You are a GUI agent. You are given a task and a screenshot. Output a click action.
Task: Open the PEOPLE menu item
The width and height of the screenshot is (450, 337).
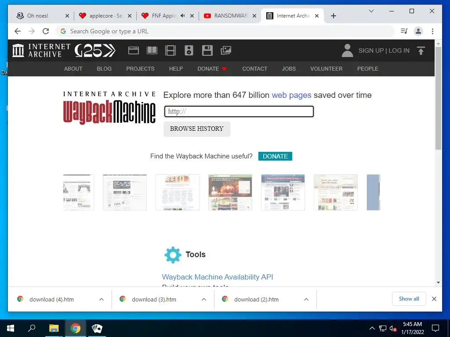point(368,69)
